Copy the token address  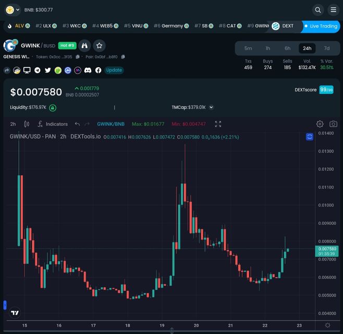78,57
